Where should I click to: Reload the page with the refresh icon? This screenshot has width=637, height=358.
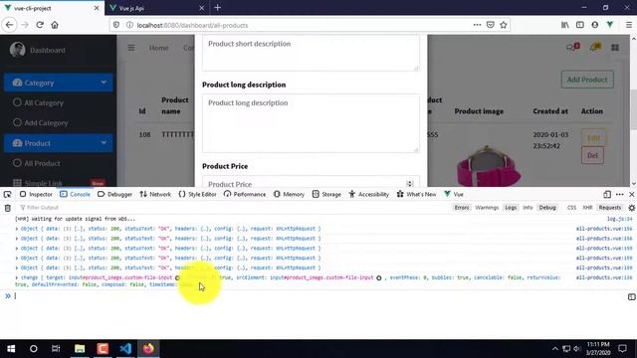[40, 25]
